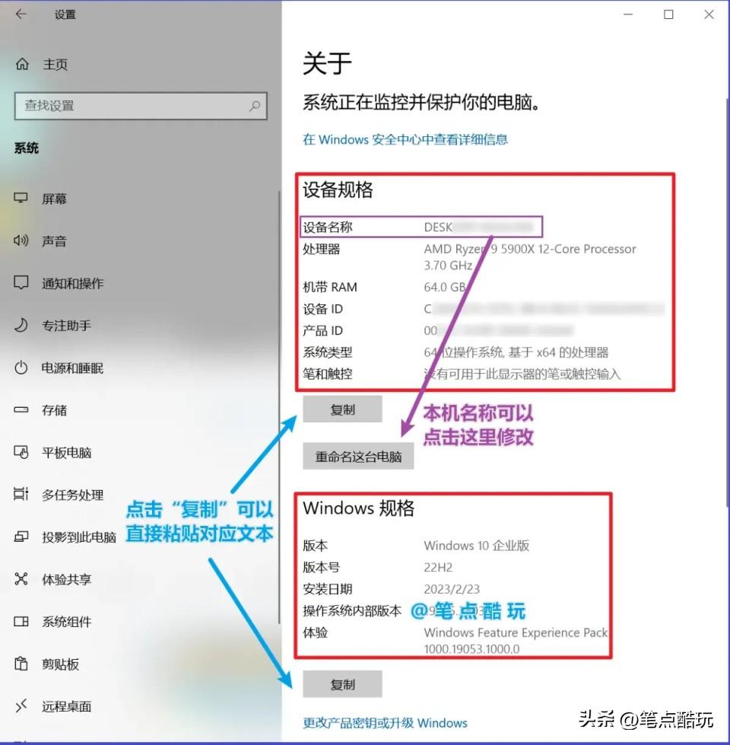
Task: Go to 屏幕 settings page
Action: tap(54, 199)
